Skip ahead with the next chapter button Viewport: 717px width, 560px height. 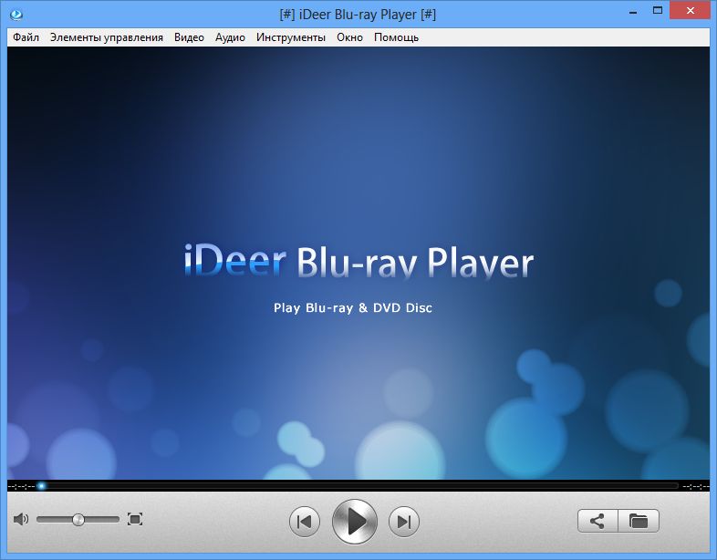pos(403,522)
